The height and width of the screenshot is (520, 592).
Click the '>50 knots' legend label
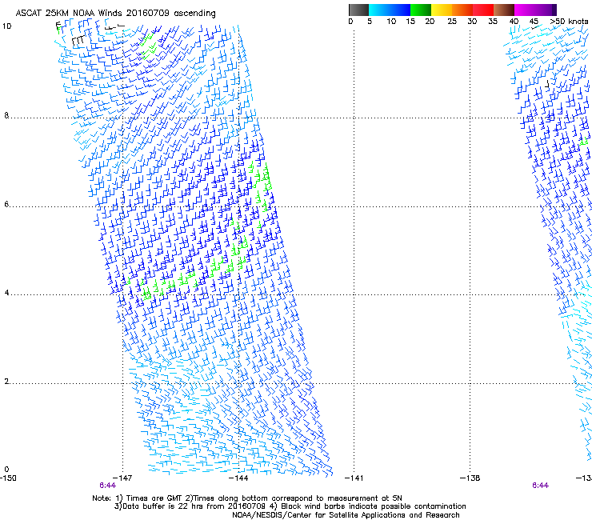click(569, 22)
